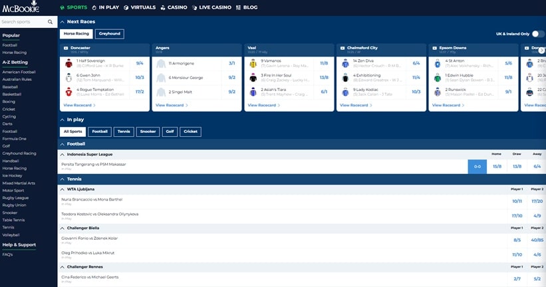This screenshot has height=287, width=546.
Task: Click the search magnifier icon
Action: 51,22
